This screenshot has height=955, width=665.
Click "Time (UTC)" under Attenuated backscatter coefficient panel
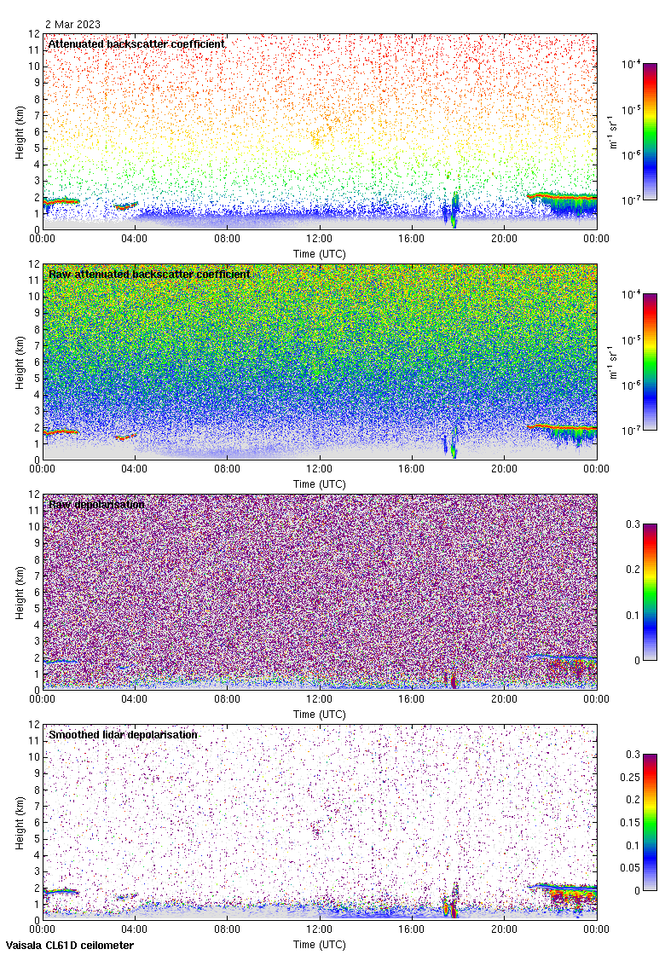pos(319,254)
